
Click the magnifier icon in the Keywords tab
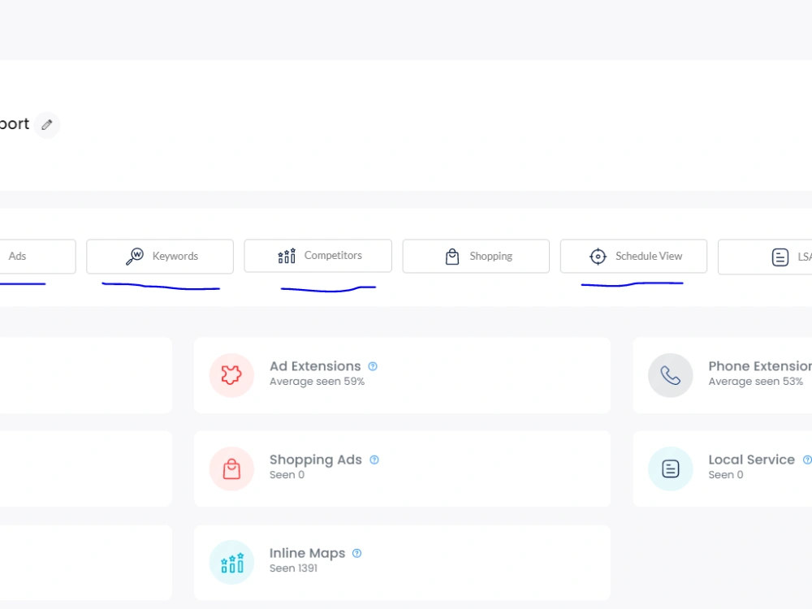pyautogui.click(x=135, y=257)
